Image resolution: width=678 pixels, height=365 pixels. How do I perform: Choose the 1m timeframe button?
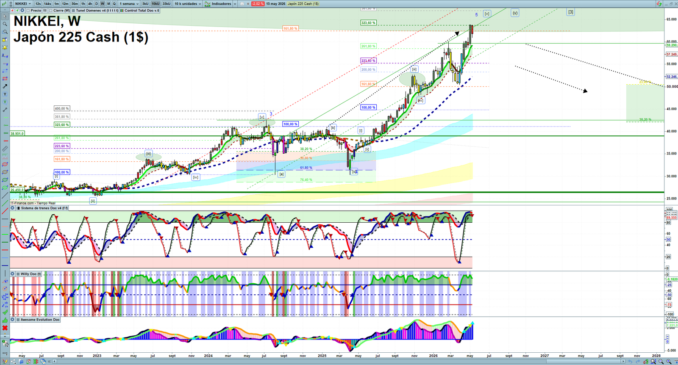pyautogui.click(x=56, y=4)
